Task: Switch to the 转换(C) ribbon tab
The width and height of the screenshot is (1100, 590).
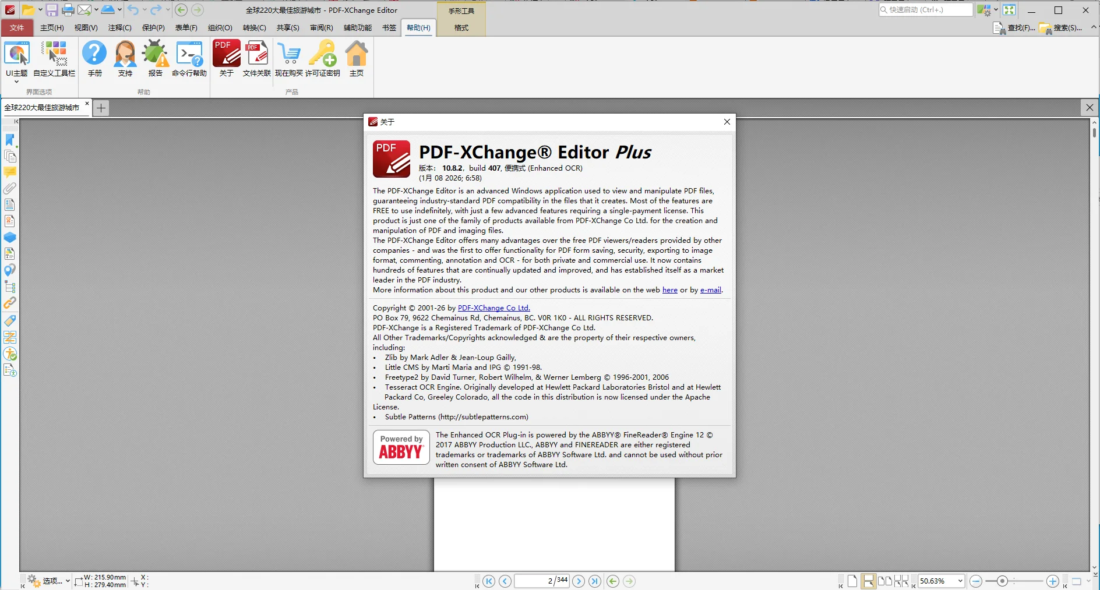Action: pyautogui.click(x=254, y=28)
